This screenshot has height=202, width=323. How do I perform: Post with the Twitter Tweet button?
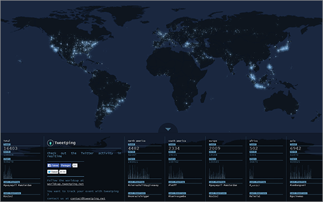53,171
